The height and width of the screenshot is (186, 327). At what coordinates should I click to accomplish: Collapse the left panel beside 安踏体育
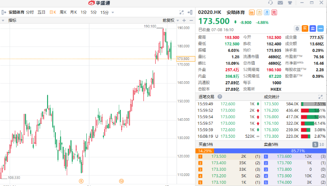[x=4, y=13]
